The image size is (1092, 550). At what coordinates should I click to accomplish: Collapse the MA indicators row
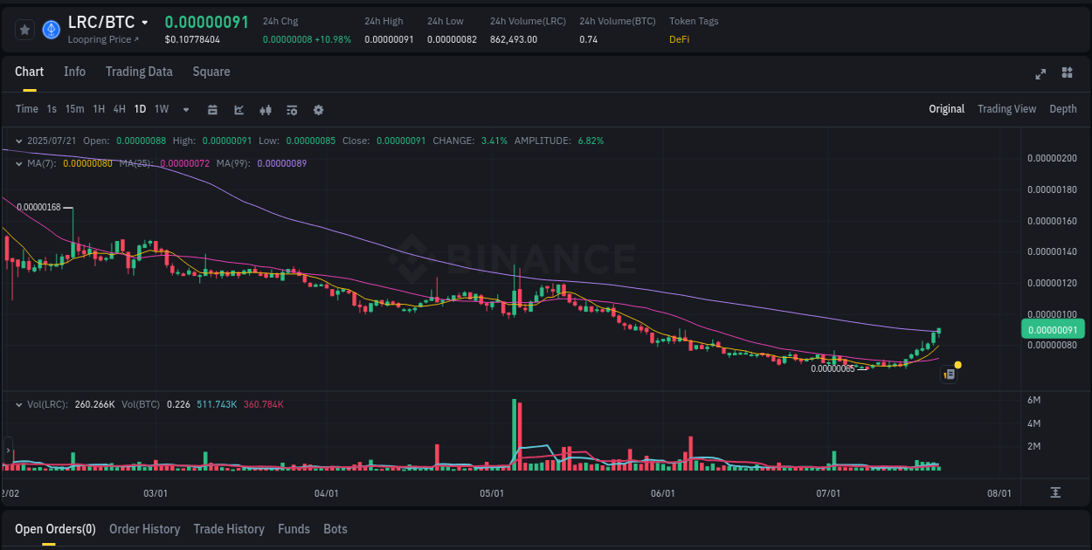(19, 163)
